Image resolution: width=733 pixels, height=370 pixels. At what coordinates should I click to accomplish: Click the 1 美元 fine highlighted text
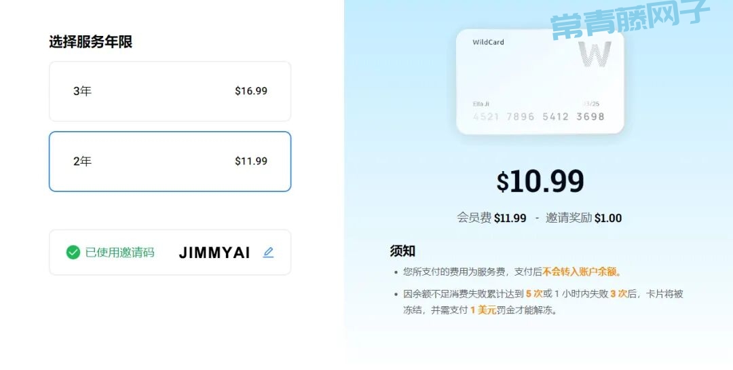point(483,310)
